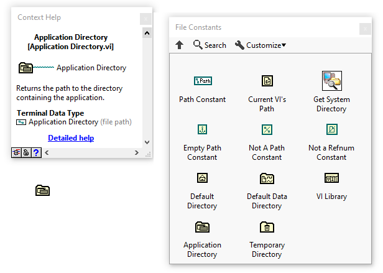Select the Path Constant icon
Image resolution: width=383 pixels, height=273 pixels.
[x=203, y=81]
